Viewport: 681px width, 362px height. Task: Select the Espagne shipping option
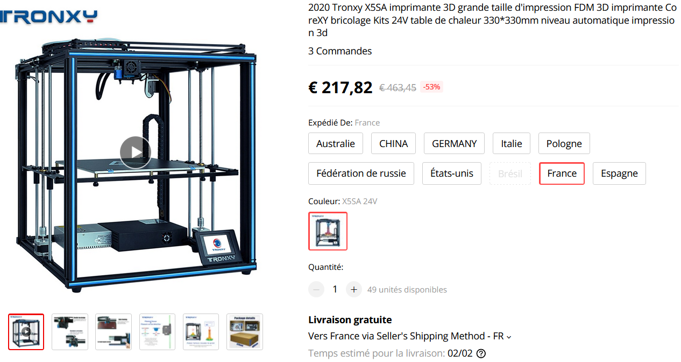point(619,173)
